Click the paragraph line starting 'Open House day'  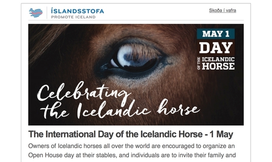click(x=132, y=155)
